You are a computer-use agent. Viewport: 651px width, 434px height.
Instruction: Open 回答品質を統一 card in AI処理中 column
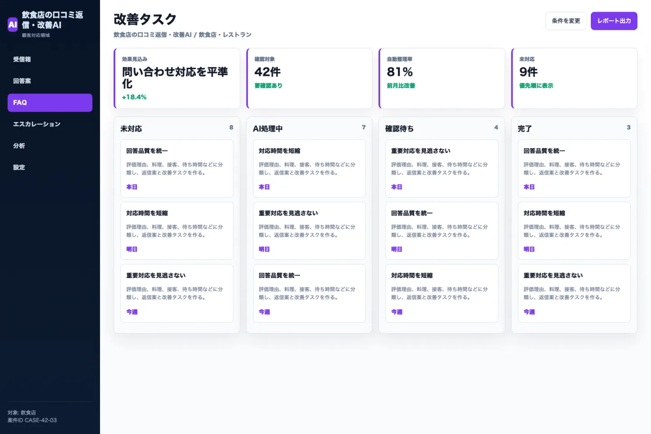(309, 293)
